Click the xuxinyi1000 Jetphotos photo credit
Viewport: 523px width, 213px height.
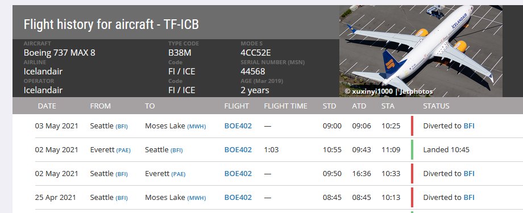pyautogui.click(x=389, y=91)
